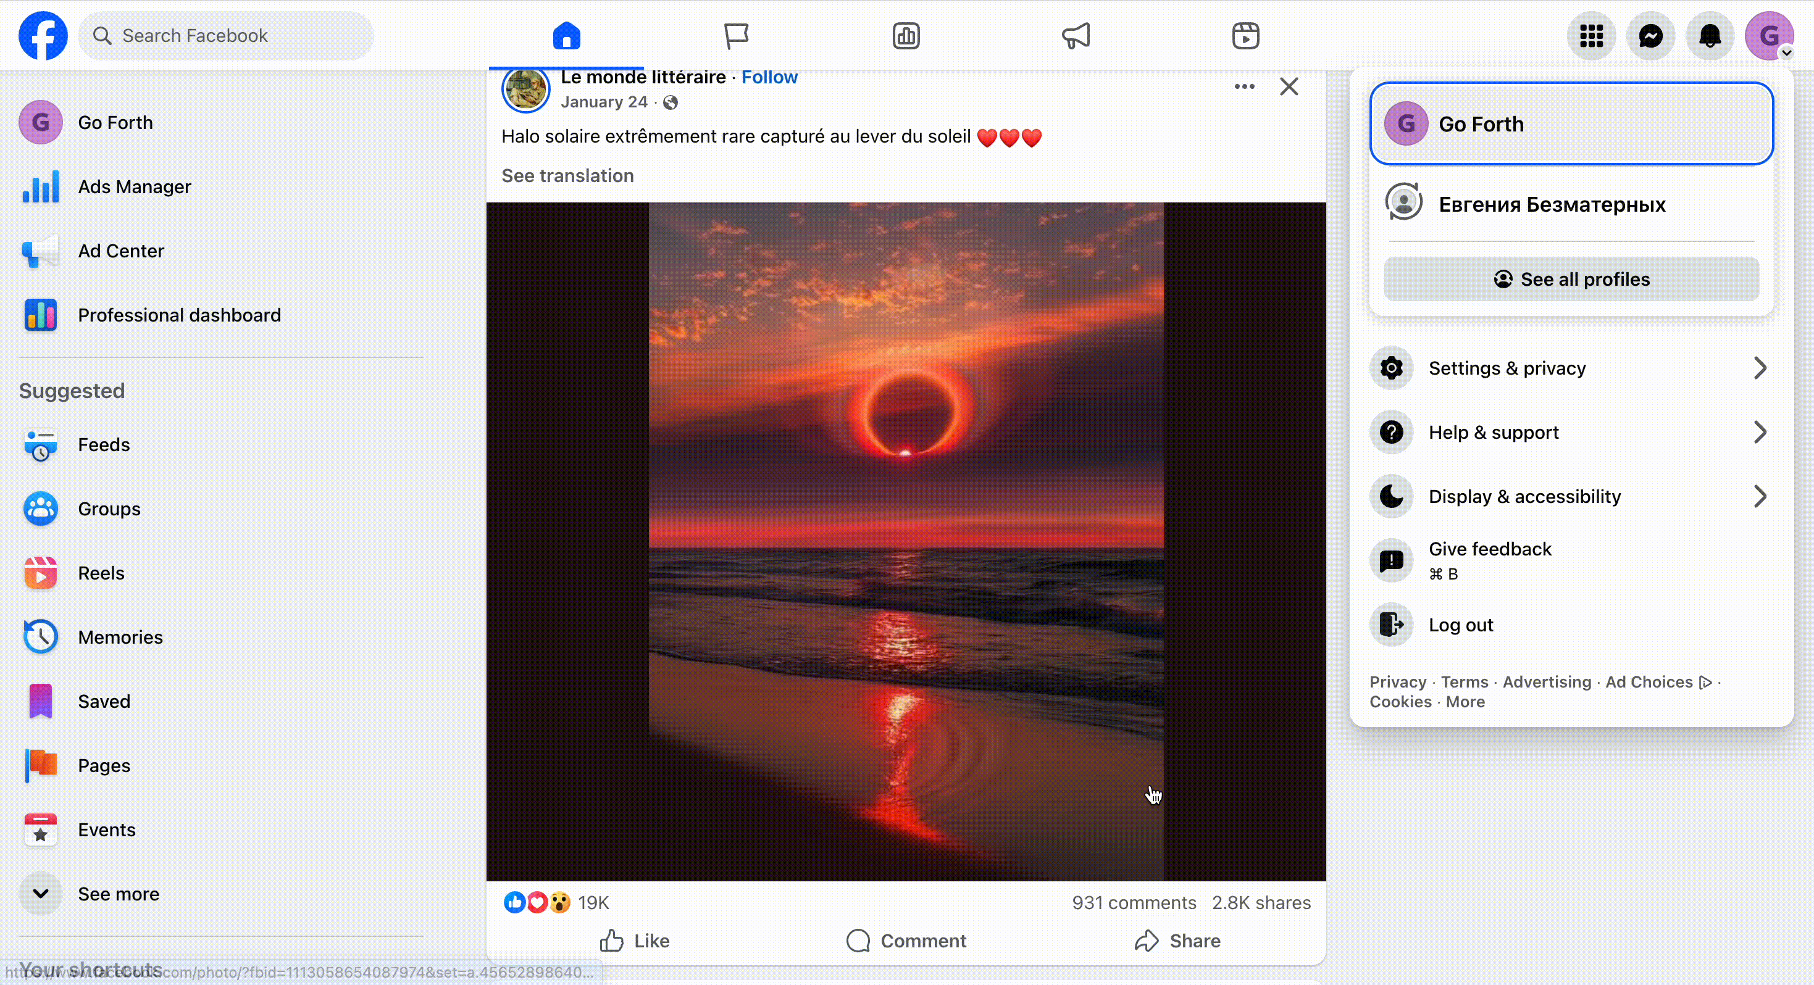Open post options three-dot menu

[1244, 86]
